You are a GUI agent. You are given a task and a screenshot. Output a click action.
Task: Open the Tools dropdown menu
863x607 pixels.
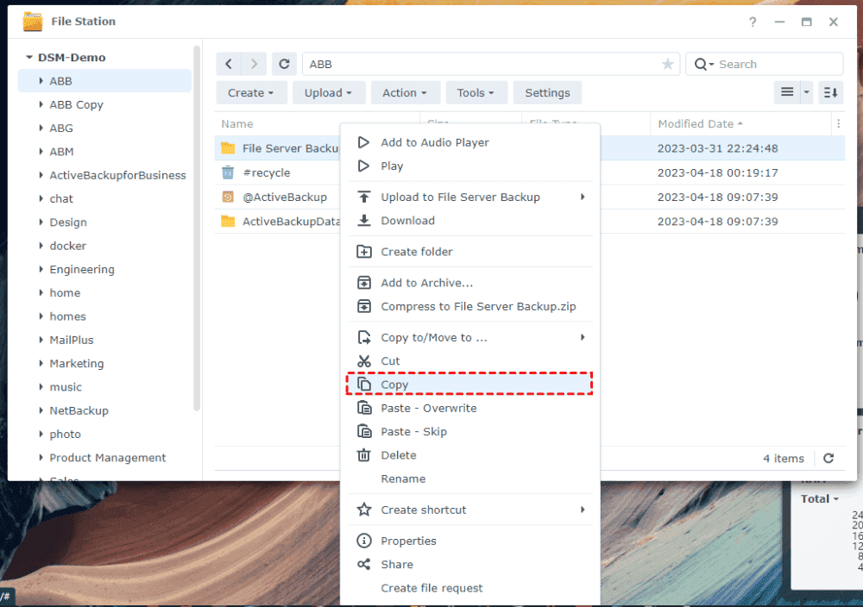point(476,93)
